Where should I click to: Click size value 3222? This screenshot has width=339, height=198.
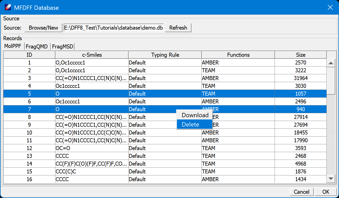(x=301, y=70)
